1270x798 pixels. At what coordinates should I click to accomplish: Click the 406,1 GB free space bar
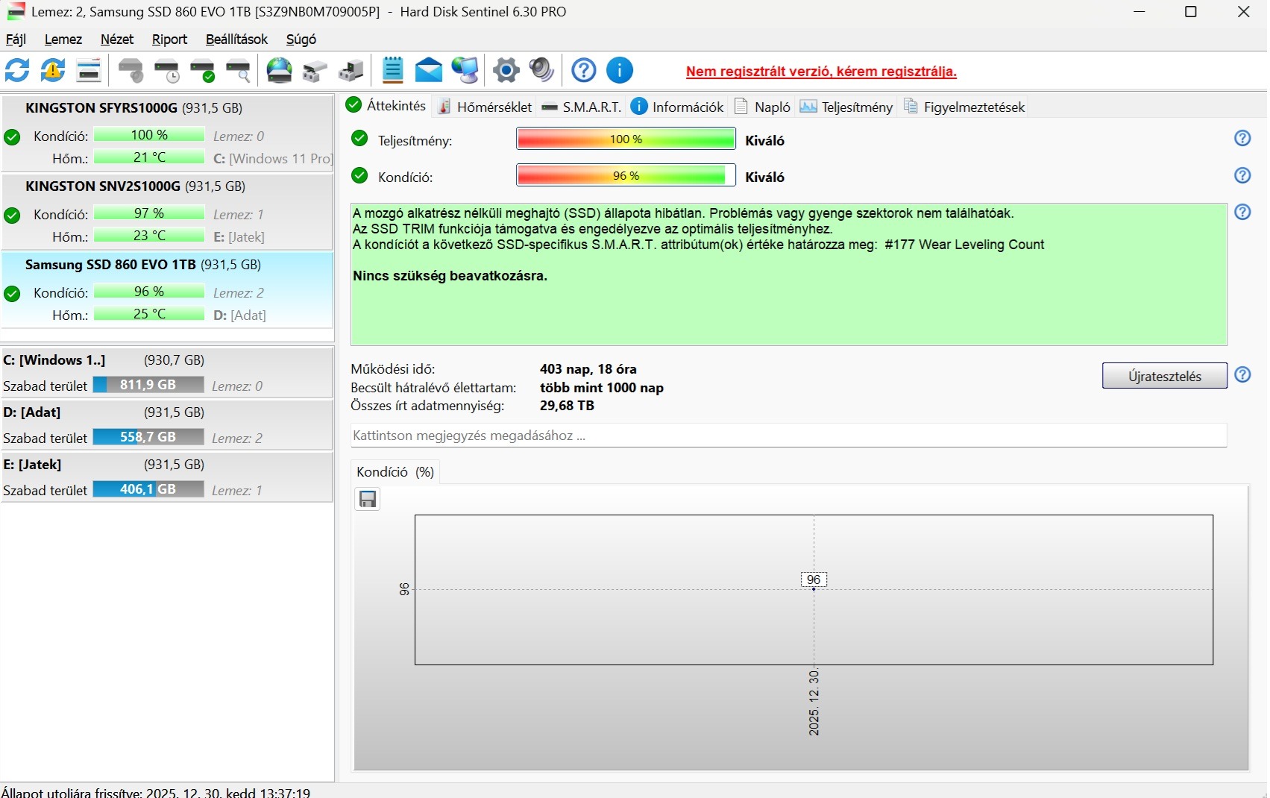(x=148, y=489)
